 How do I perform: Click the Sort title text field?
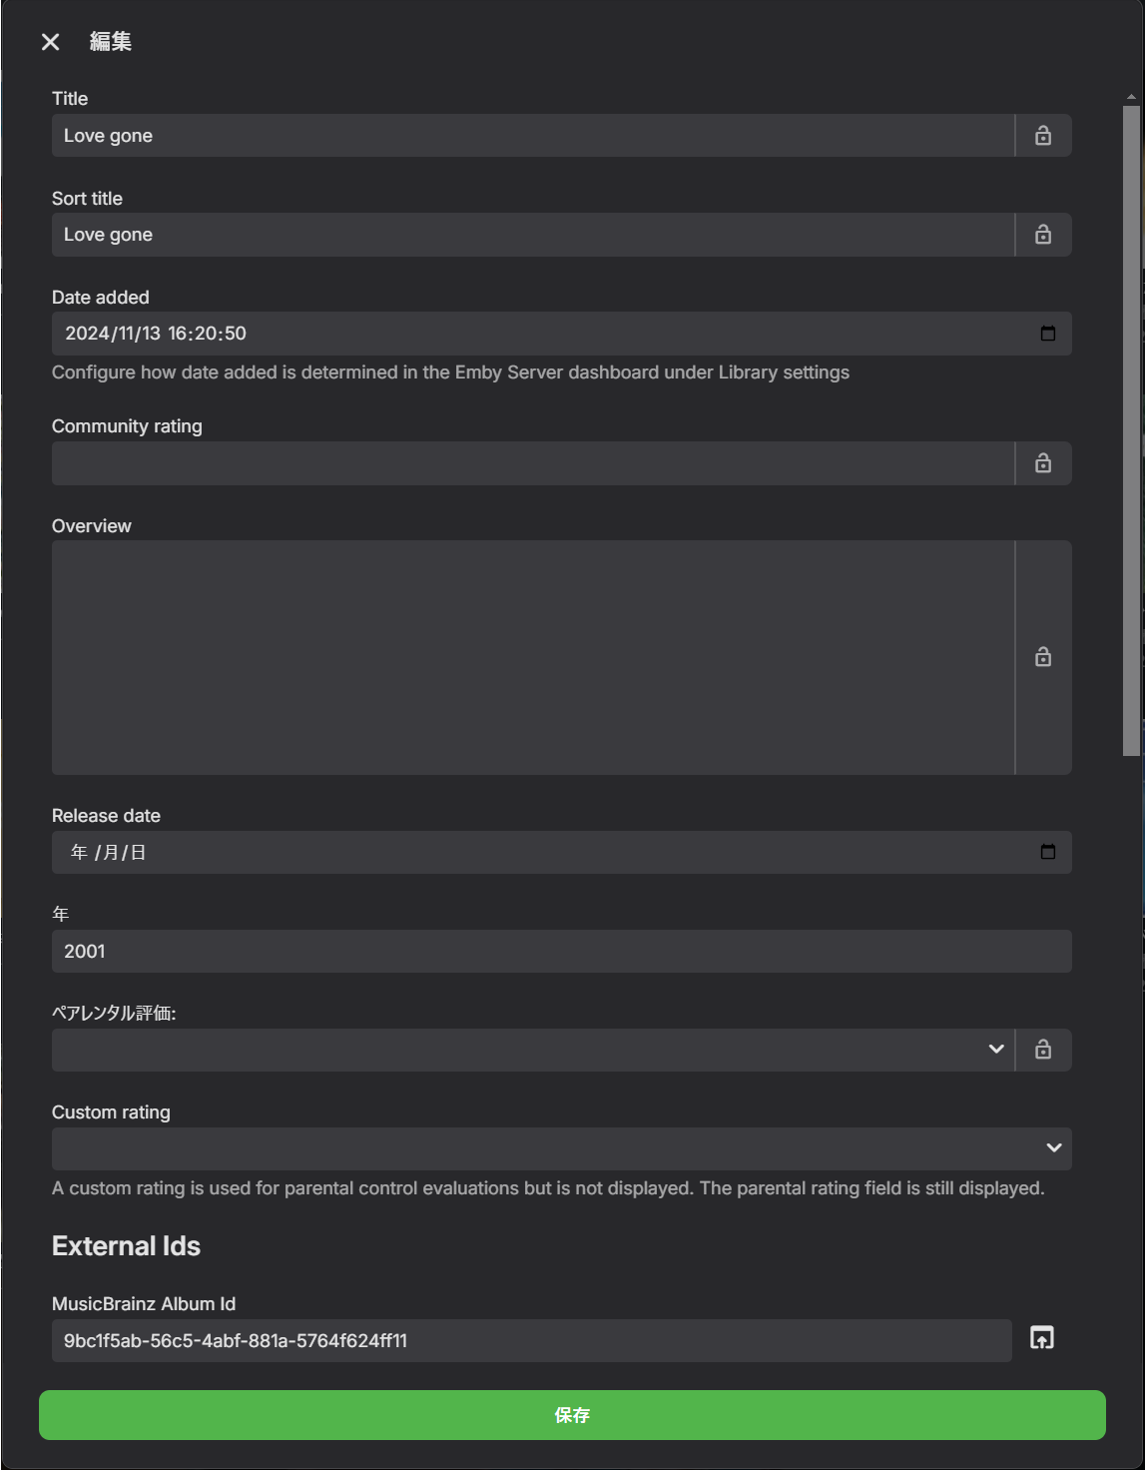click(x=533, y=235)
